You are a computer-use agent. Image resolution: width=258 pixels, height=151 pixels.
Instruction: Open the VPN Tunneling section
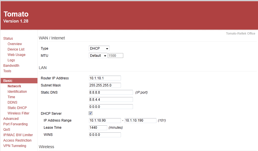[x=15, y=146]
